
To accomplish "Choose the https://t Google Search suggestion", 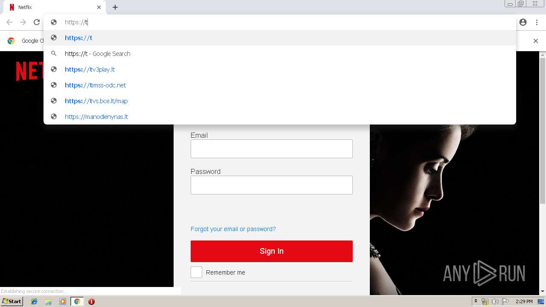I will (x=280, y=54).
